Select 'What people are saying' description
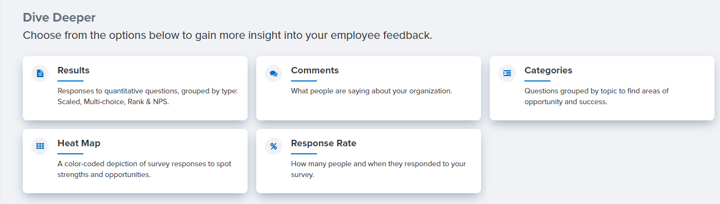Screen dimensions: 720x204 (372, 91)
